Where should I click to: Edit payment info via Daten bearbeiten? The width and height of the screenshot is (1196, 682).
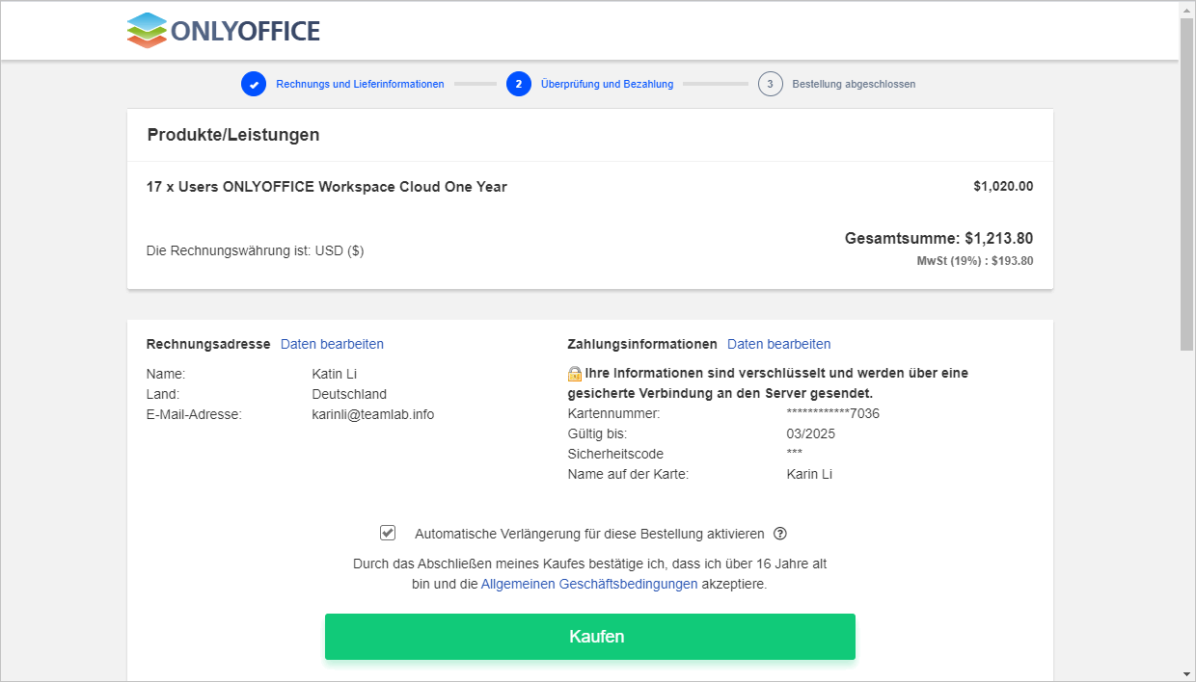pos(778,344)
